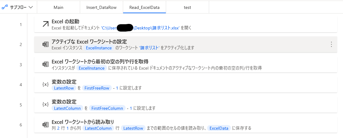Select the Read_ExcelData tab
The image size is (343, 138).
[x=144, y=7]
